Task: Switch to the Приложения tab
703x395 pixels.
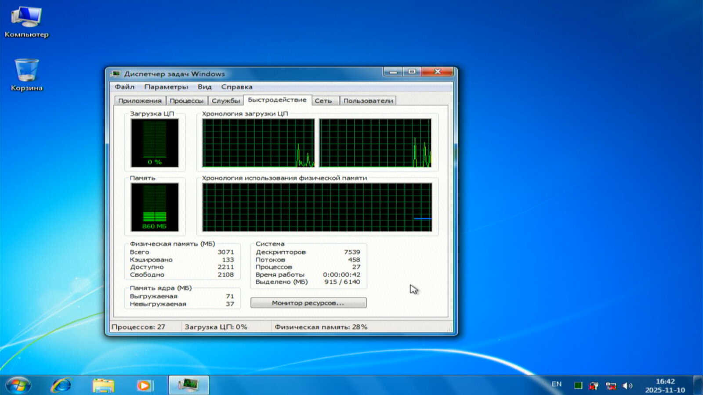Action: (x=140, y=101)
